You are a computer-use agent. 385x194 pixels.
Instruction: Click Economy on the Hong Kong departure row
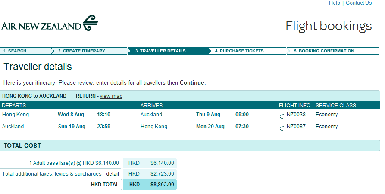(326, 115)
